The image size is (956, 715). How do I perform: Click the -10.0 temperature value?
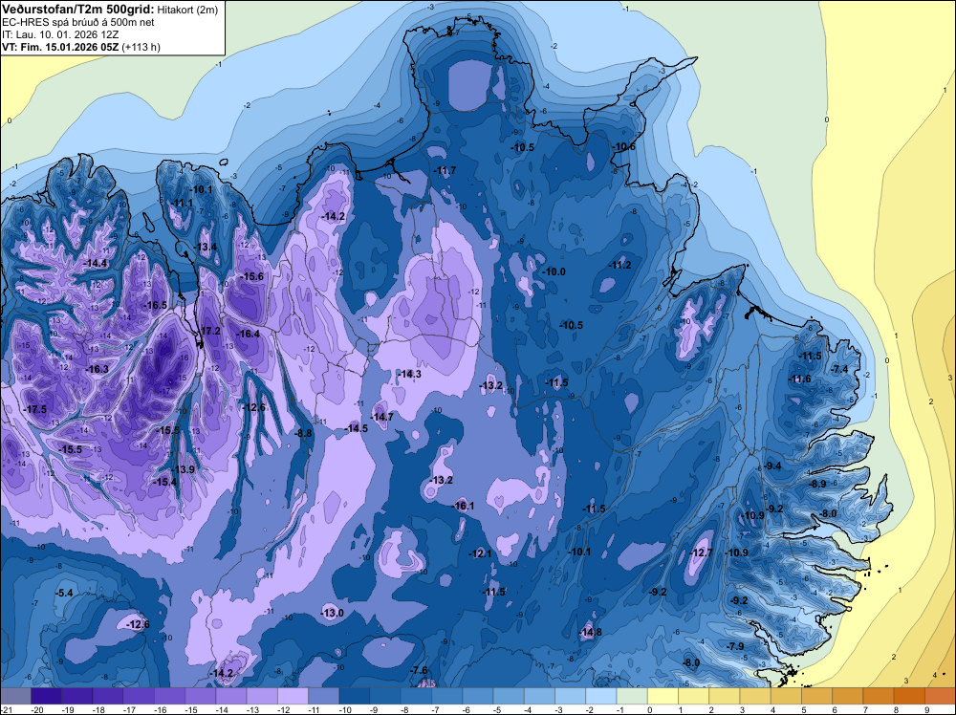tap(554, 271)
